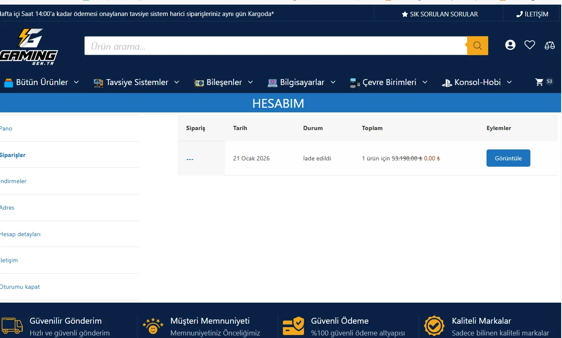Click the struck-through 53.198,00 ₺ price
The image size is (562, 338).
click(x=407, y=159)
